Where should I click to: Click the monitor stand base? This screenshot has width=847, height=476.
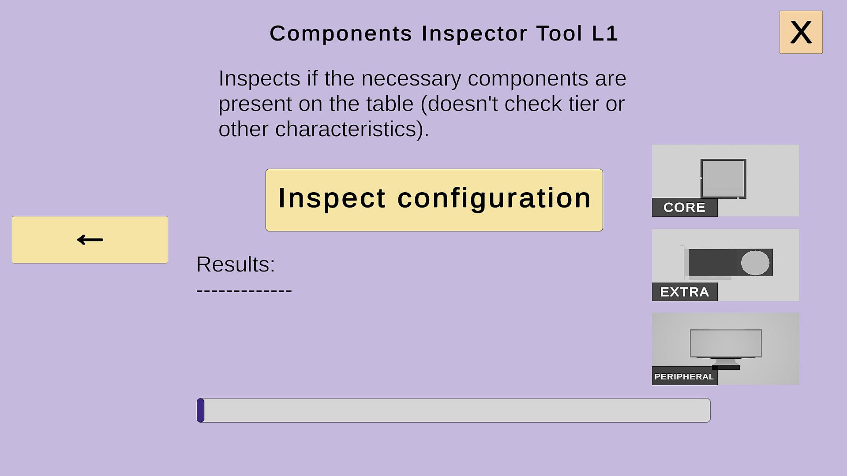[x=726, y=367]
